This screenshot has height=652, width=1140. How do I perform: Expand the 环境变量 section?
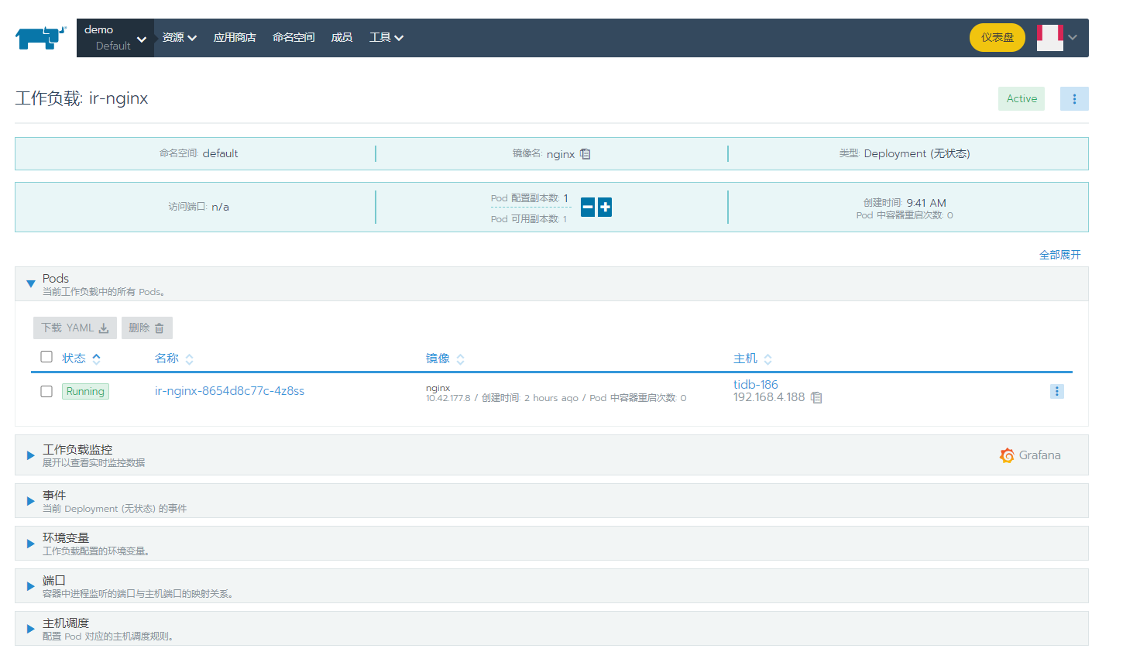(x=31, y=544)
